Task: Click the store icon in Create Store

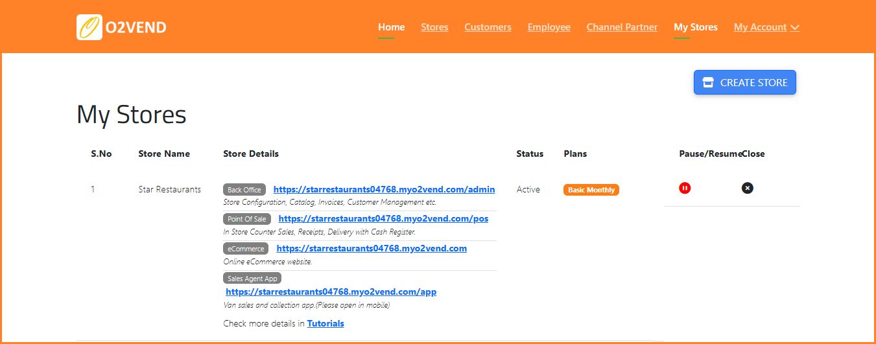Action: (708, 82)
